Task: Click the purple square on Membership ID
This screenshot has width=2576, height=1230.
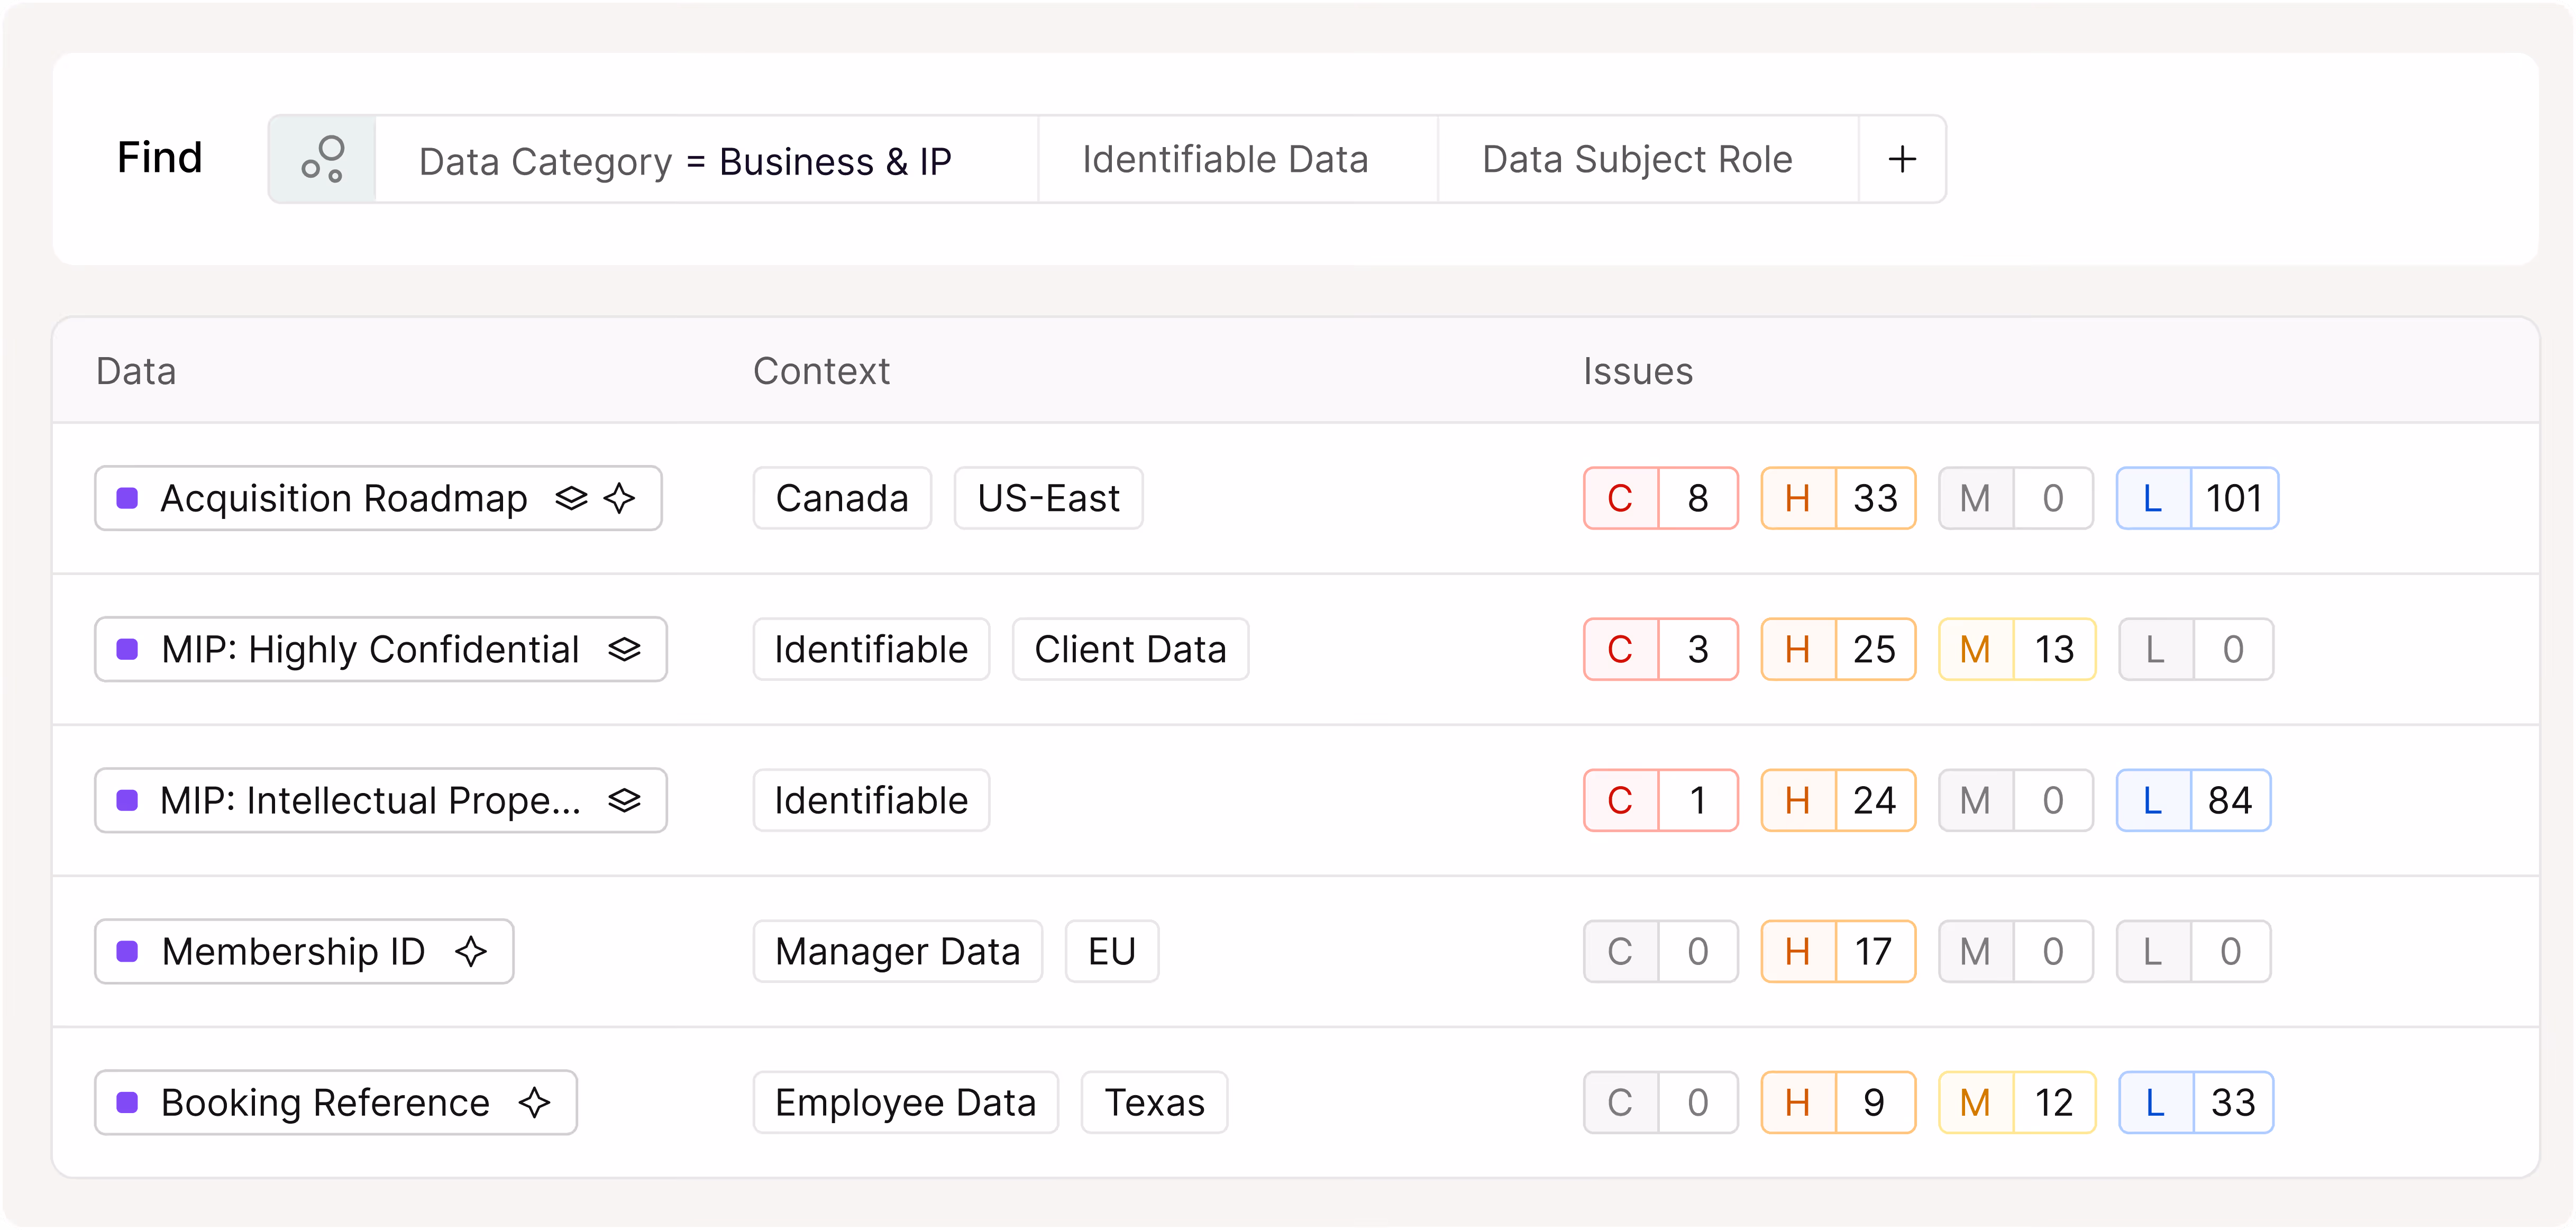Action: coord(128,951)
